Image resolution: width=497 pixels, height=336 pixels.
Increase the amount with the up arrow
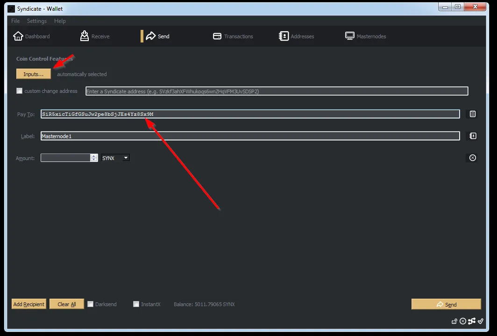click(94, 156)
